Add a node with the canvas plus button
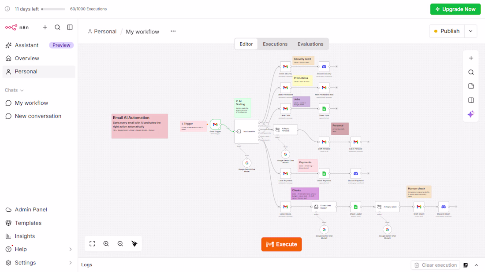Screen dimensions: 485x272 click(x=471, y=58)
